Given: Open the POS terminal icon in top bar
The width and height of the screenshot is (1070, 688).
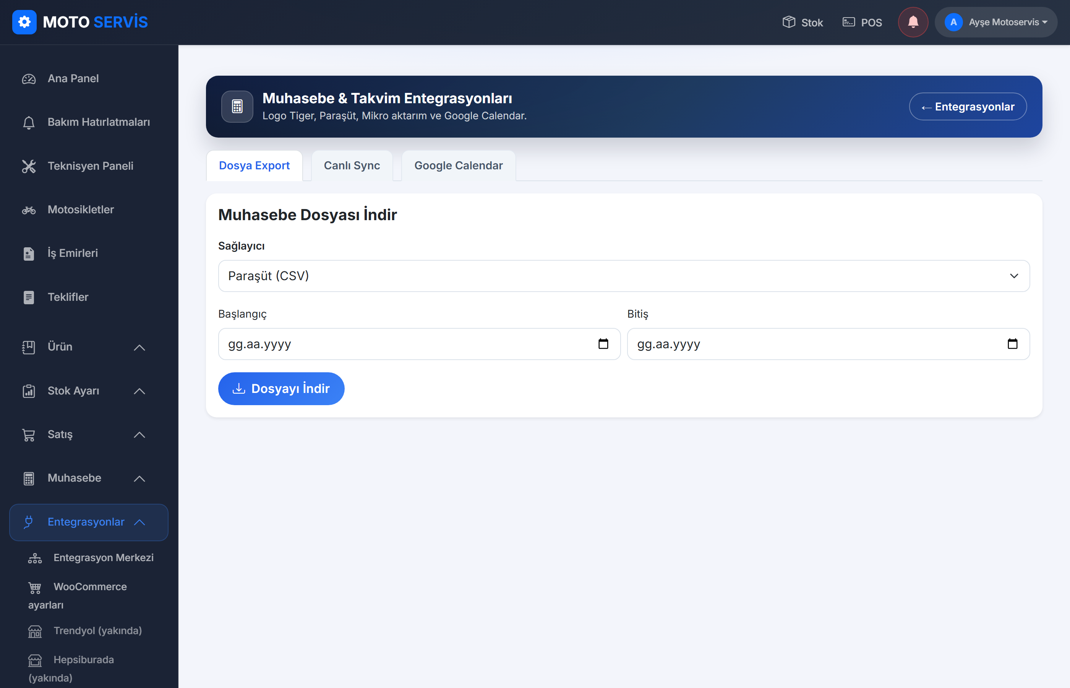Looking at the screenshot, I should point(848,22).
